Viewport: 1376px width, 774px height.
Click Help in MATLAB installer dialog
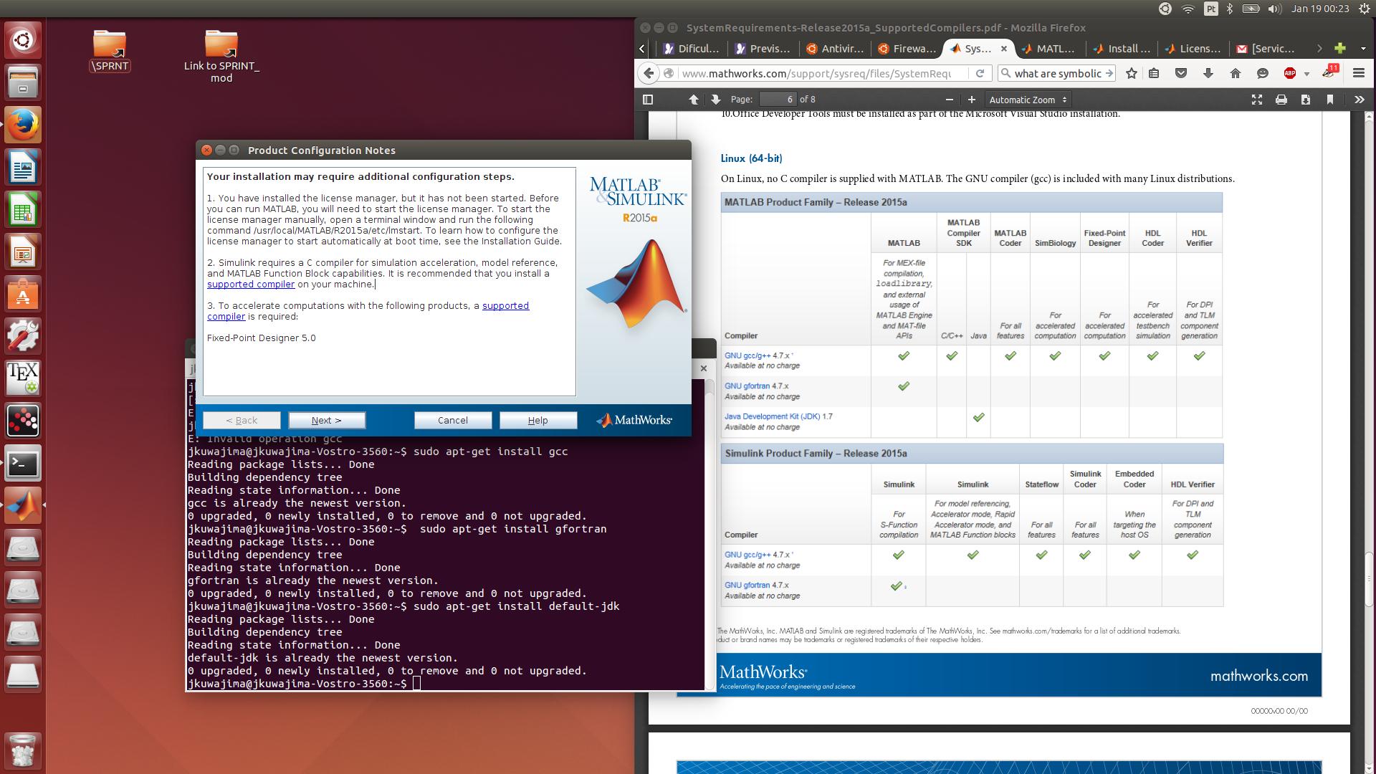(538, 421)
